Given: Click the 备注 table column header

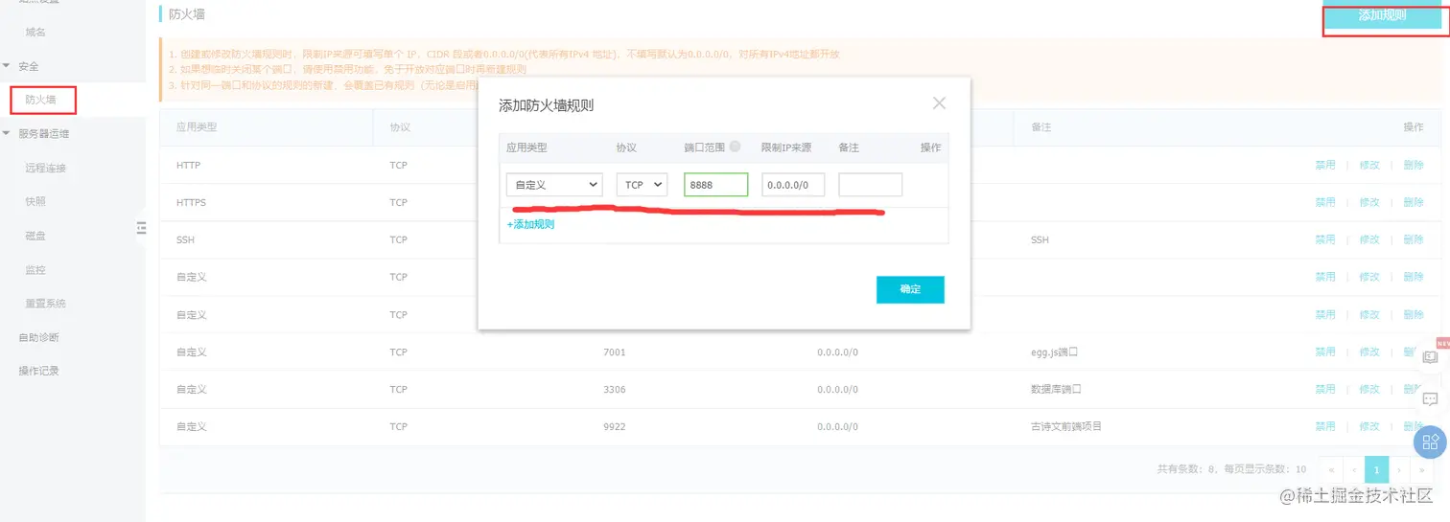Looking at the screenshot, I should pos(1041,127).
